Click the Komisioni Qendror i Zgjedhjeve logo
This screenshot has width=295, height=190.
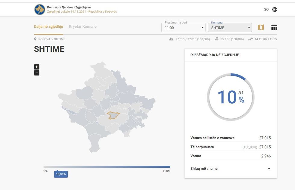[39, 10]
